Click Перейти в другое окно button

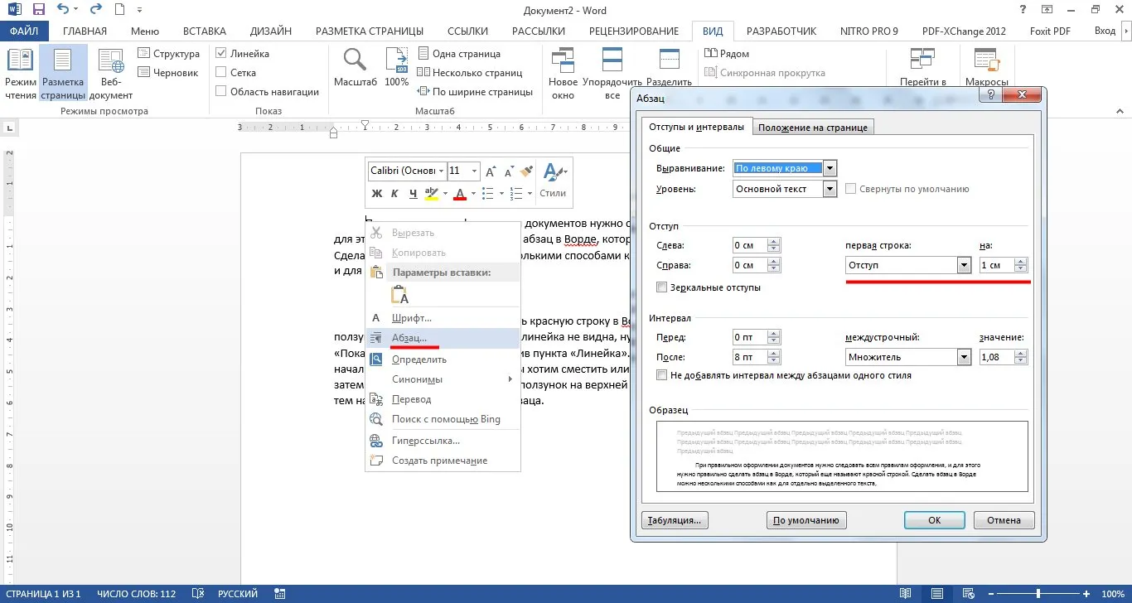pos(923,68)
